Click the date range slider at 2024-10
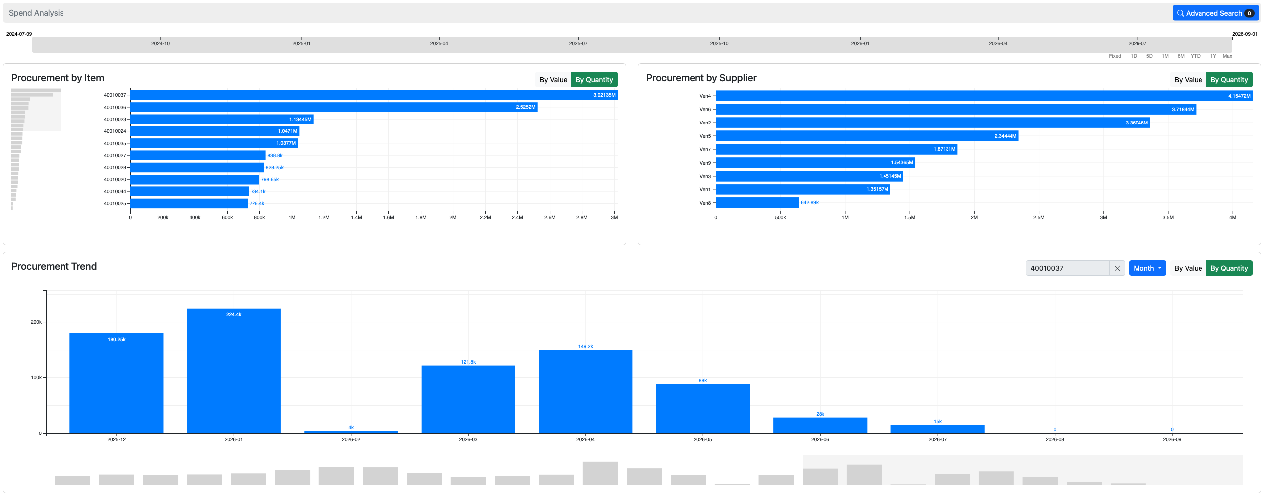 click(160, 45)
